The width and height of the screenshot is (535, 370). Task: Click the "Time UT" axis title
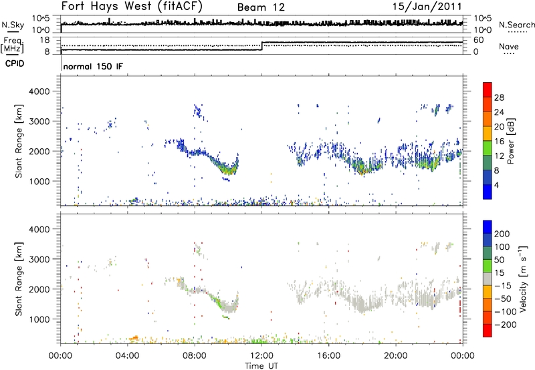(x=261, y=365)
